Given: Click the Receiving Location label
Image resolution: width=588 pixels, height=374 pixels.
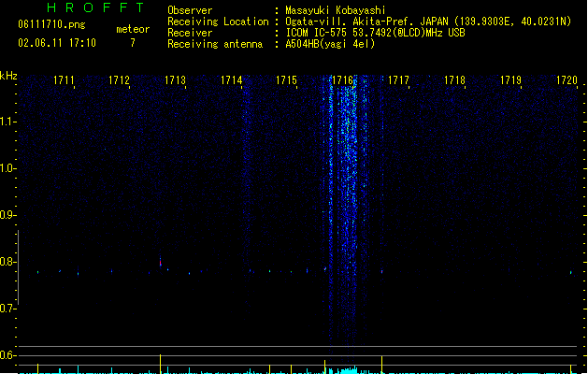Looking at the screenshot, I should (218, 22).
